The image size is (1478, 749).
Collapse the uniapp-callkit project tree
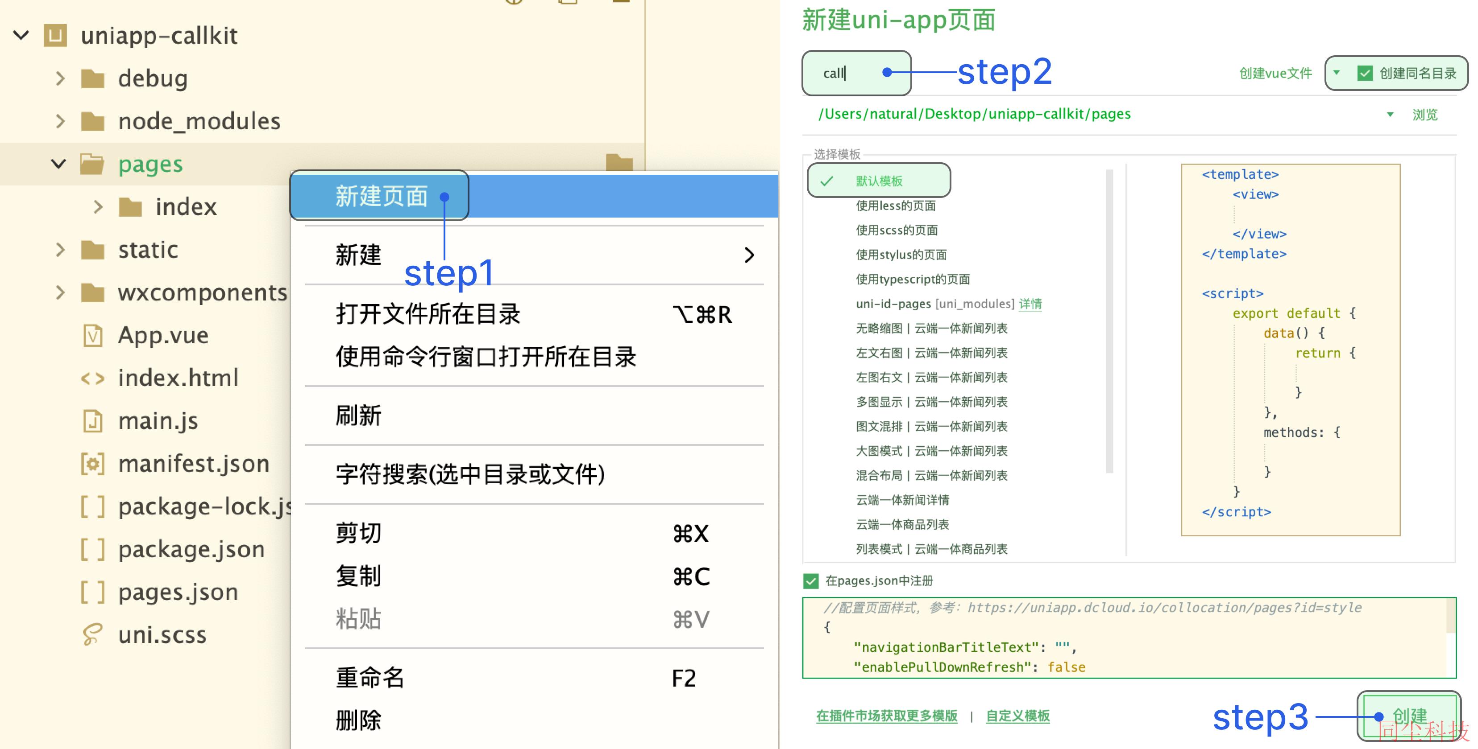coord(21,36)
